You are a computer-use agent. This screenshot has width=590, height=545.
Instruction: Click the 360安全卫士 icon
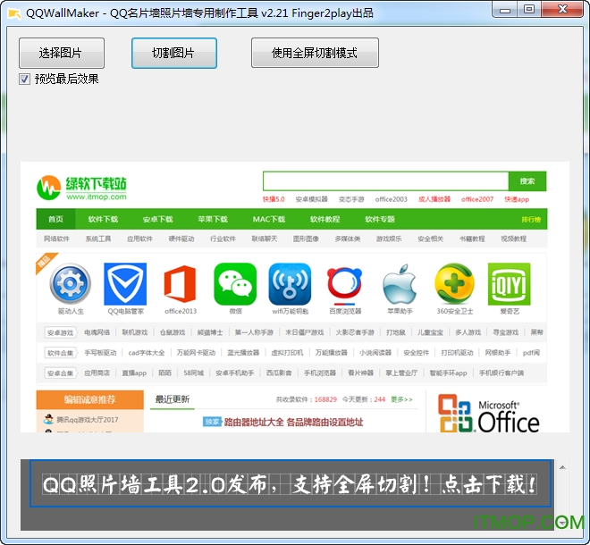tap(454, 283)
